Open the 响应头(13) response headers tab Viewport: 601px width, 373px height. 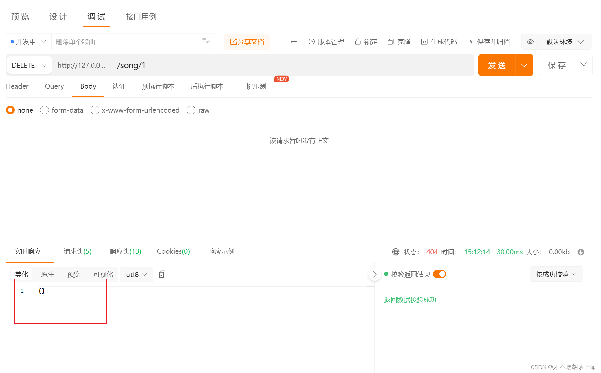coord(125,251)
